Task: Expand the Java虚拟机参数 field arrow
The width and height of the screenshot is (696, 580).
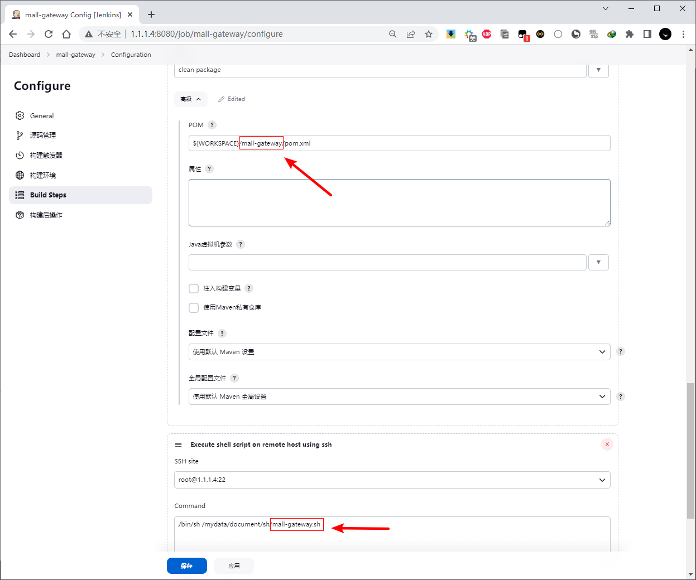Action: tap(598, 262)
